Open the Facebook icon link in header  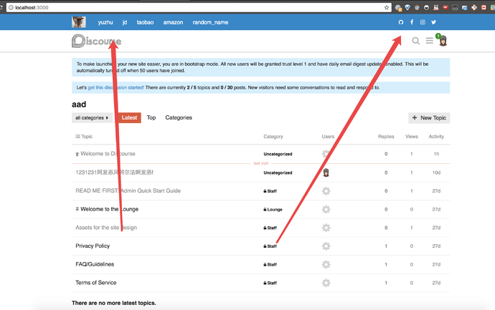pyautogui.click(x=412, y=22)
